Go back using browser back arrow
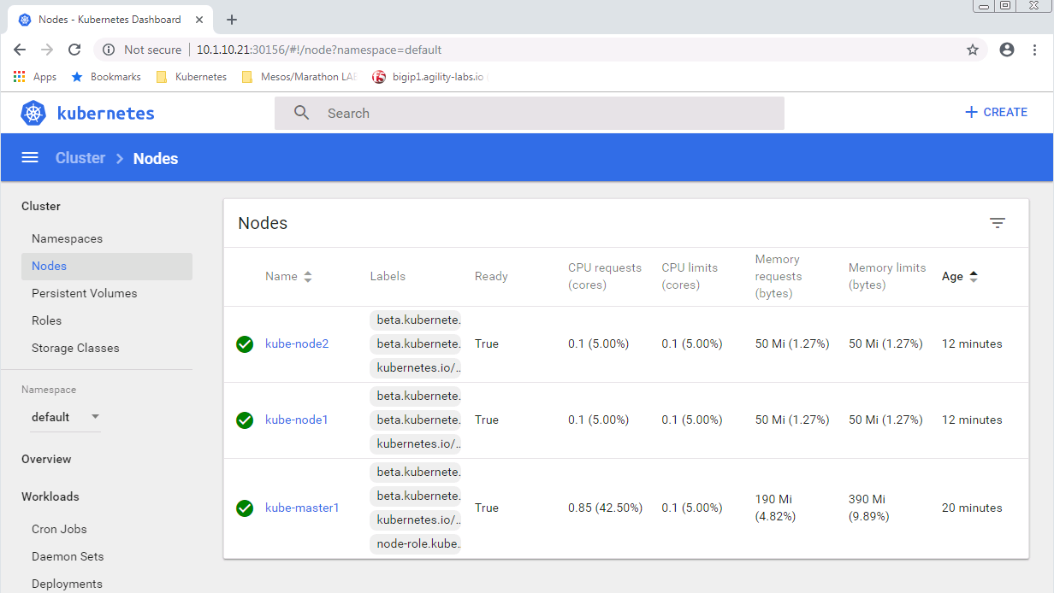Screen dimensions: 1054x593 [x=20, y=50]
